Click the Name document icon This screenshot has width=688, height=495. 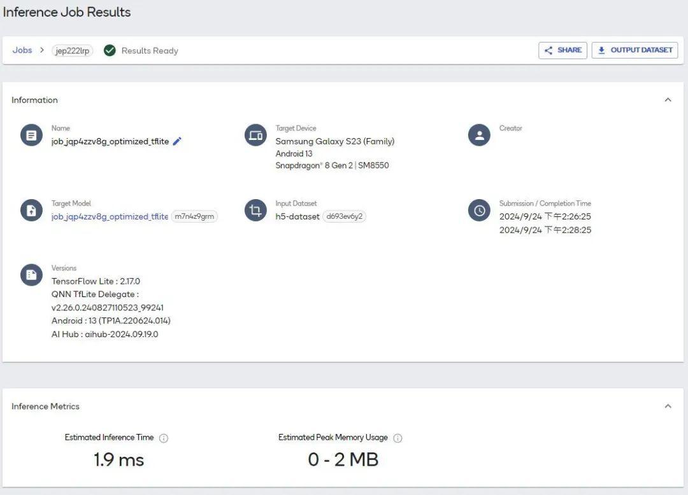(31, 135)
